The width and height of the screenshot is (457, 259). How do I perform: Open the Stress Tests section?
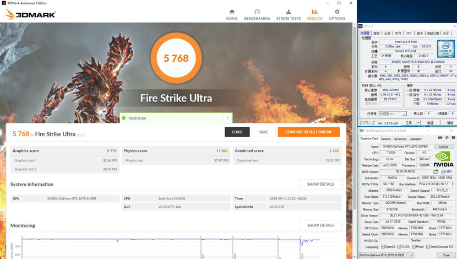pos(289,14)
